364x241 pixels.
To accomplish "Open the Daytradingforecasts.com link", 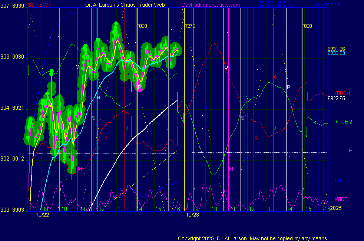I will 210,5.
